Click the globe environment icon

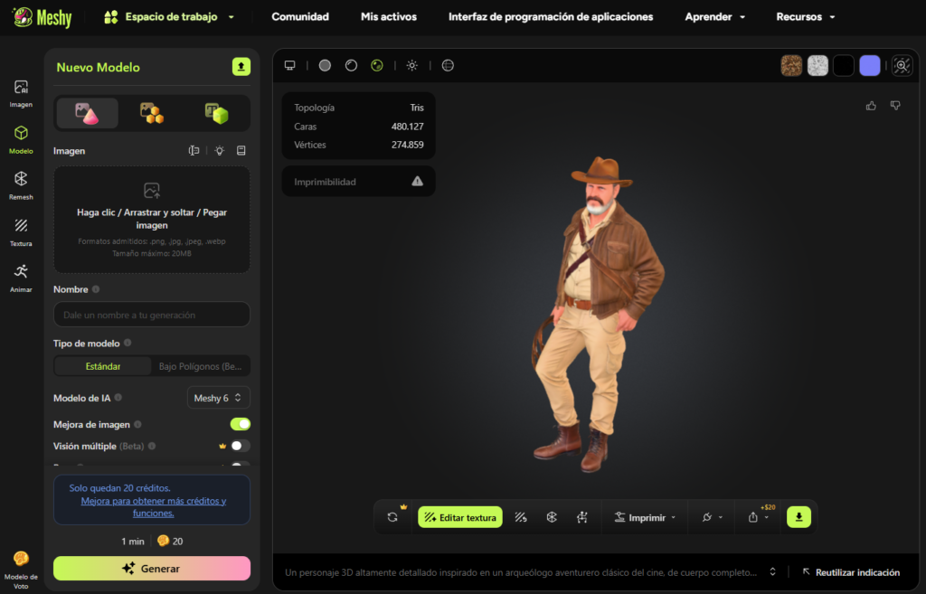tap(448, 65)
